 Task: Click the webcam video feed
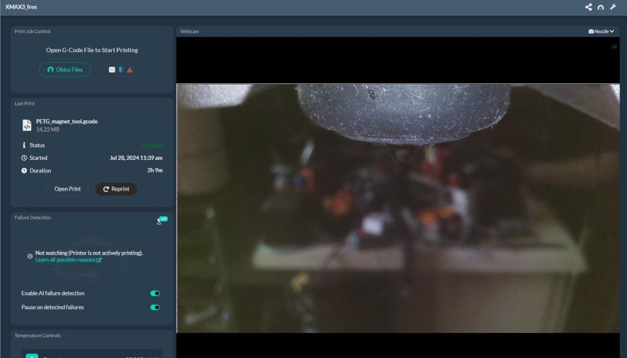(x=398, y=208)
